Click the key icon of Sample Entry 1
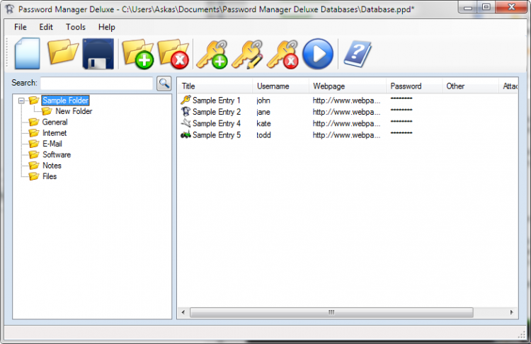Viewport: 531px width, 344px height. click(x=185, y=100)
